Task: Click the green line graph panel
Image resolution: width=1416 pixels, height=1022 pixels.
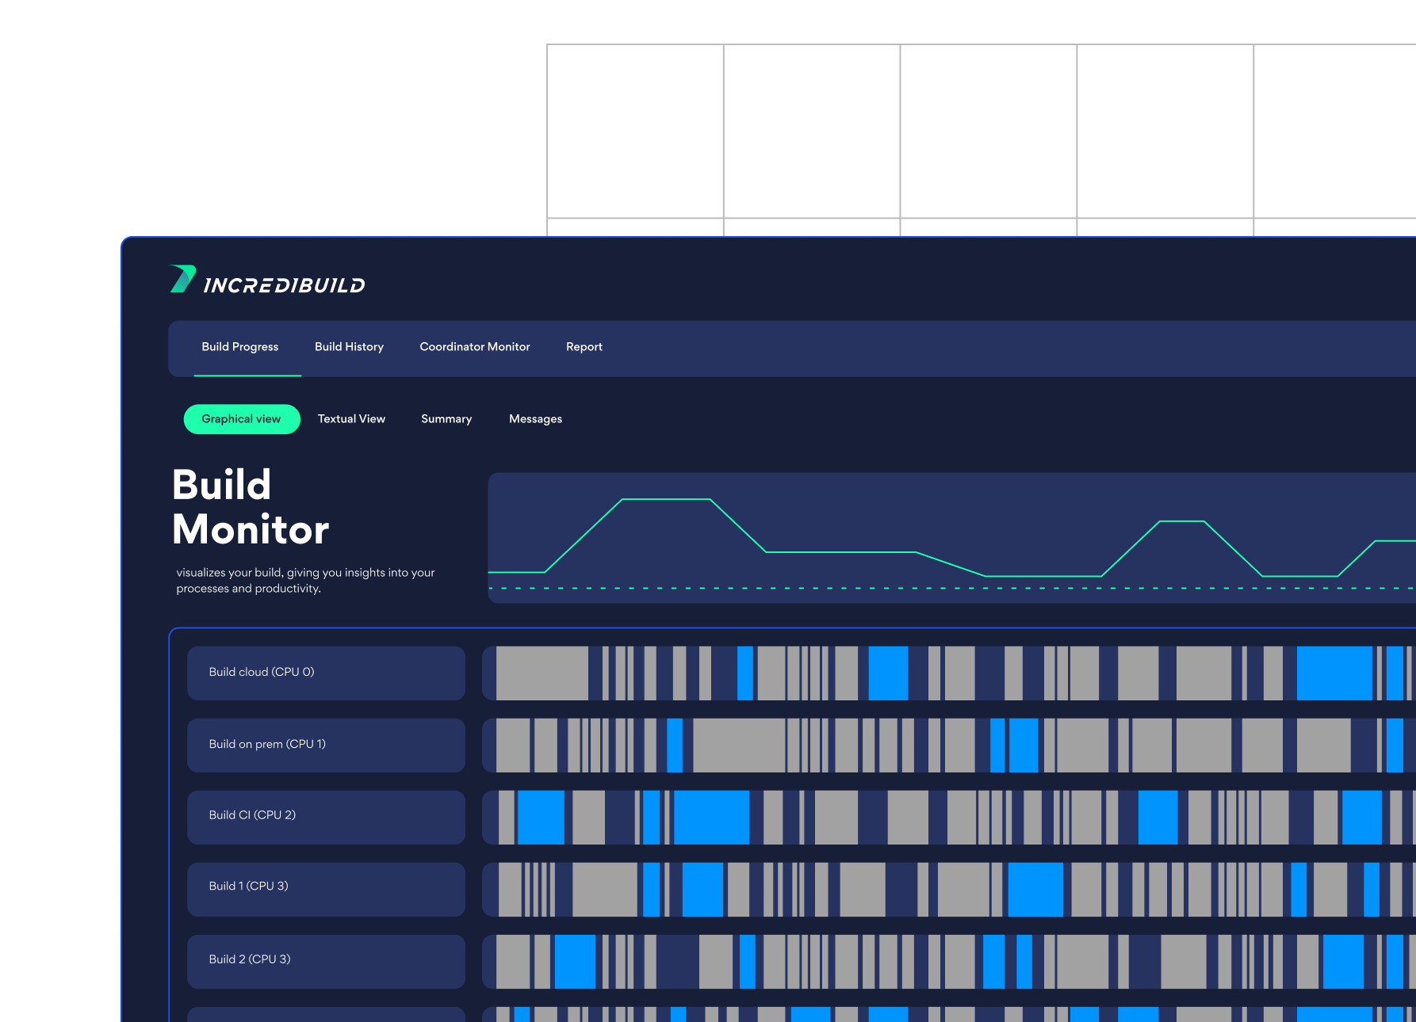Action: 951,538
